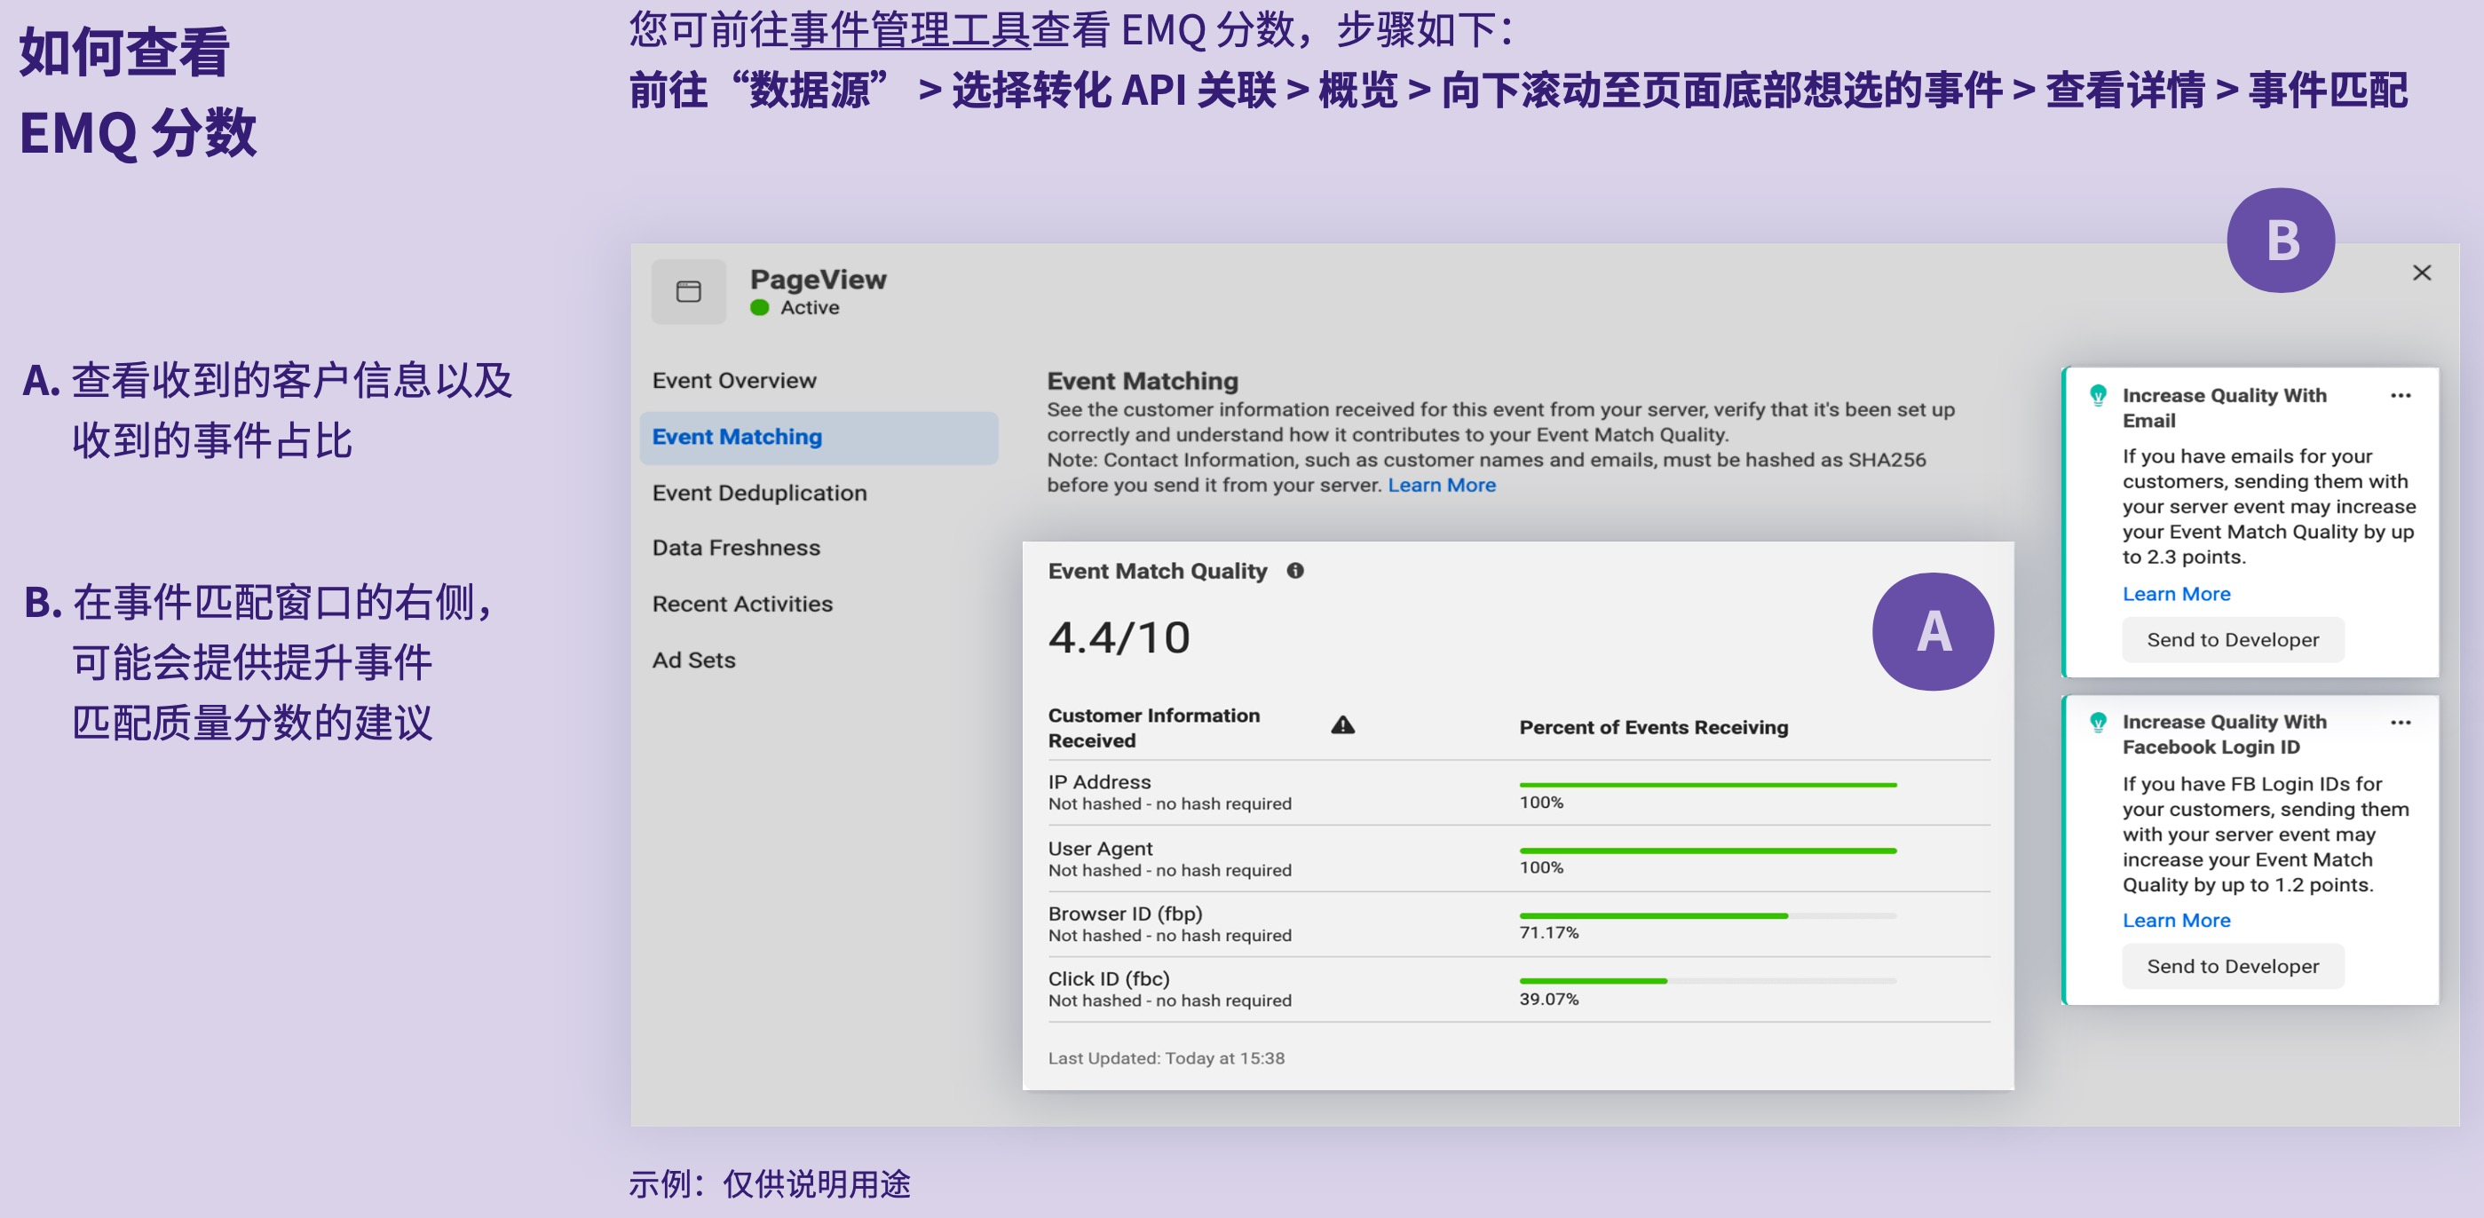Click the User Agent 100% progress bar
Screen dimensions: 2484x1218
[x=1707, y=850]
